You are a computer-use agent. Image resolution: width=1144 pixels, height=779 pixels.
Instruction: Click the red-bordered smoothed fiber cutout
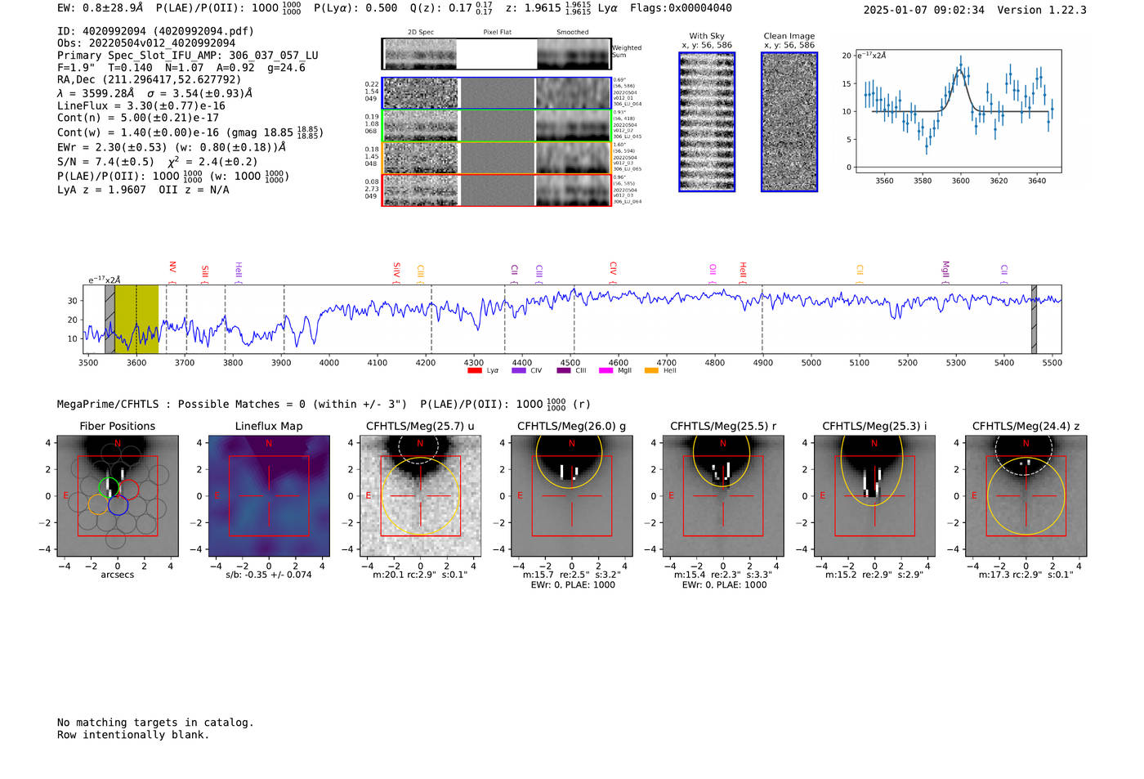click(x=574, y=190)
